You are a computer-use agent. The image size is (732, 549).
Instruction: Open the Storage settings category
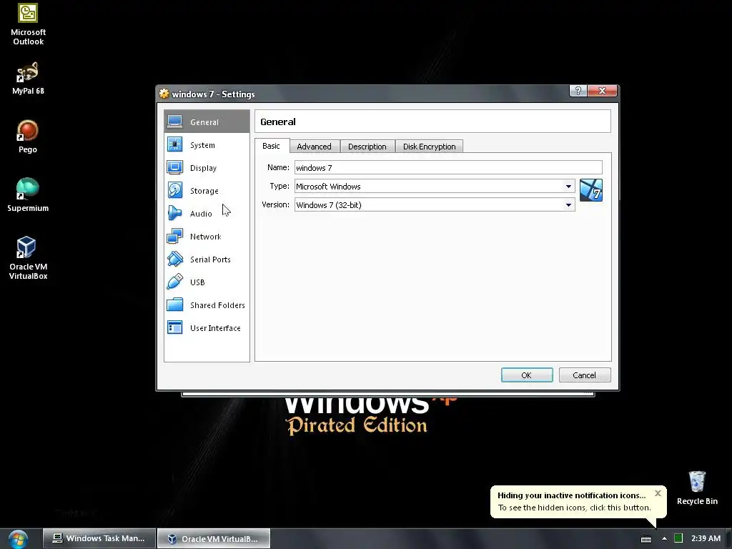point(207,190)
